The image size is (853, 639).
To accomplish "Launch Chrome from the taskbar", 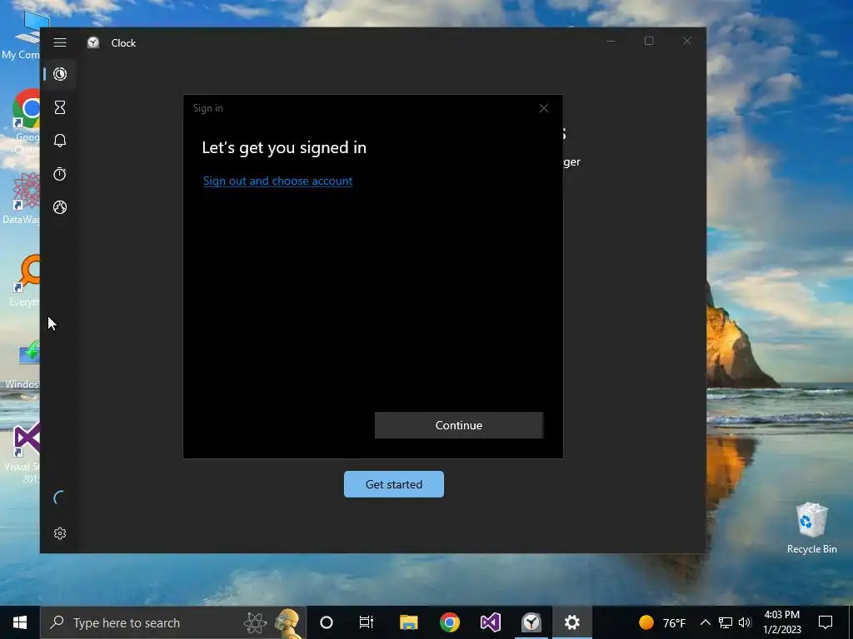I will pyautogui.click(x=449, y=622).
